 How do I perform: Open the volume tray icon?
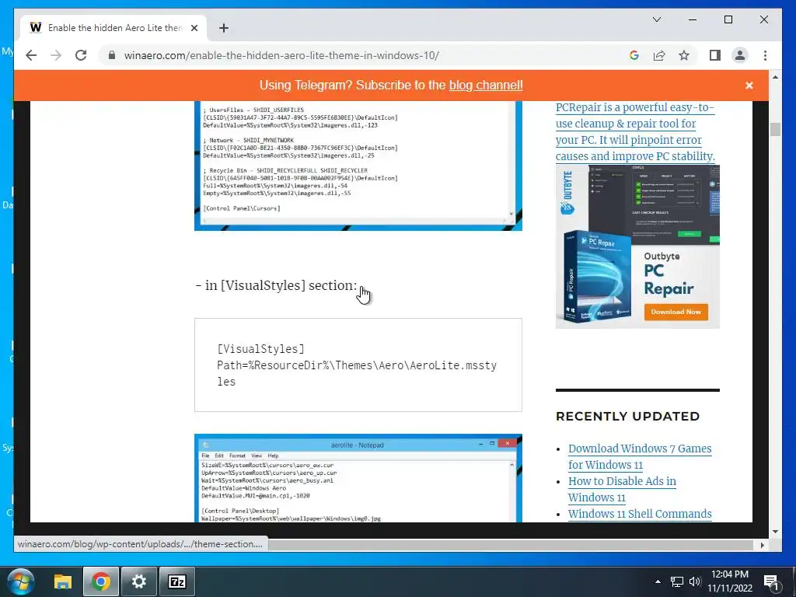click(x=694, y=581)
